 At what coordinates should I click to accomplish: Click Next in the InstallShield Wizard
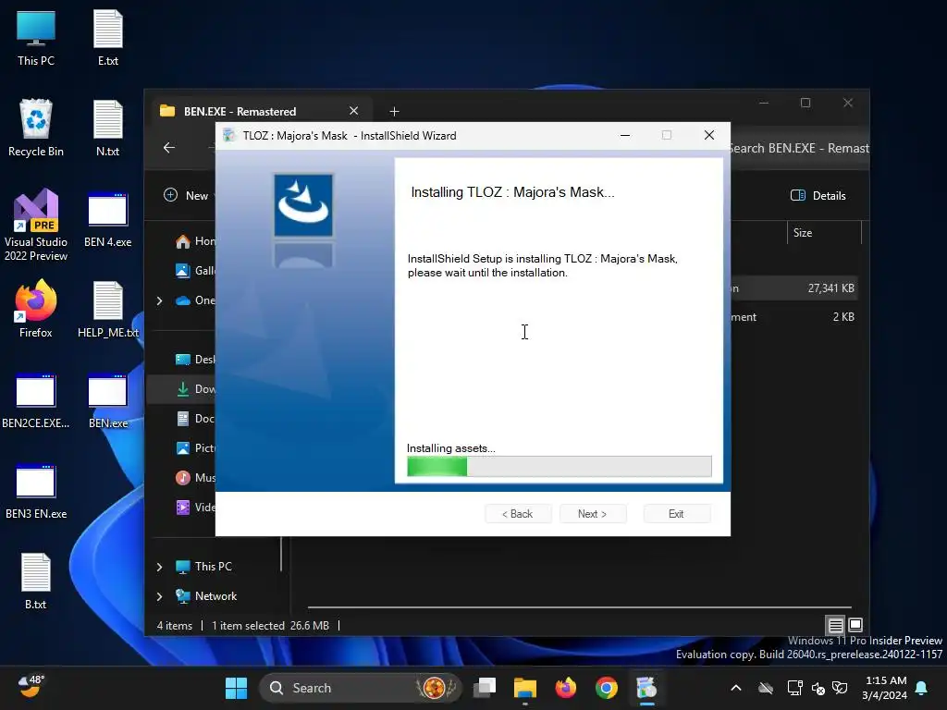(x=593, y=514)
